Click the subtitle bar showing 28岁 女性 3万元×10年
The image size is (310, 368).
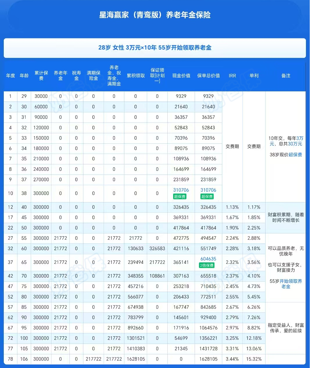pos(155,48)
